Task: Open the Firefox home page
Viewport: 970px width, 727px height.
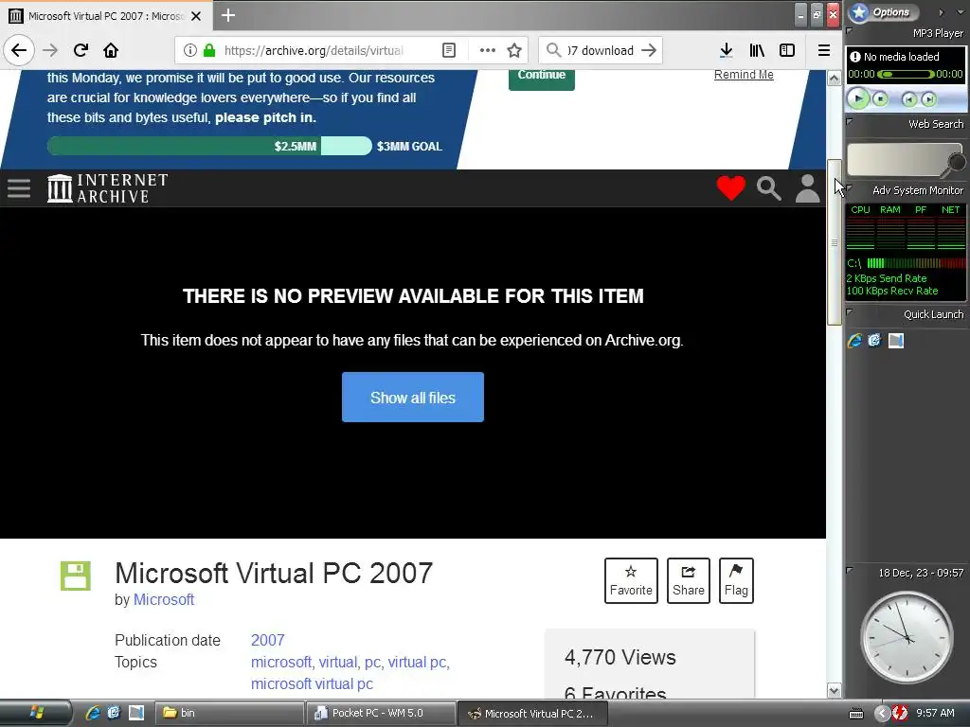Action: coord(111,50)
